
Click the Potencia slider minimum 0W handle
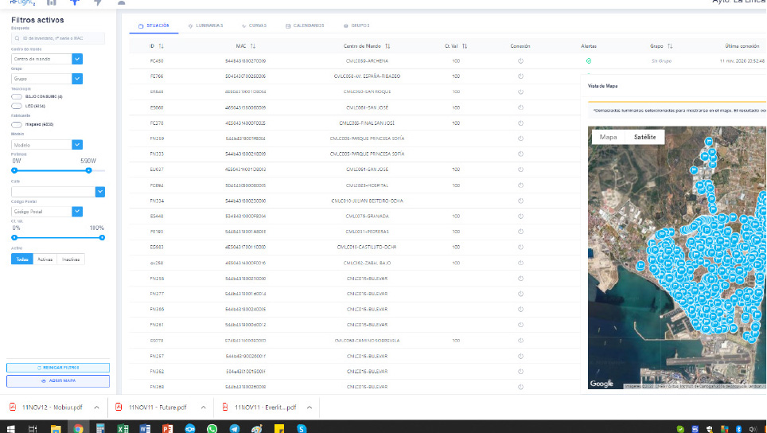coord(14,170)
